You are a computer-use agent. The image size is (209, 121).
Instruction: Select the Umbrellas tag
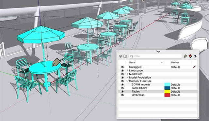point(138,95)
